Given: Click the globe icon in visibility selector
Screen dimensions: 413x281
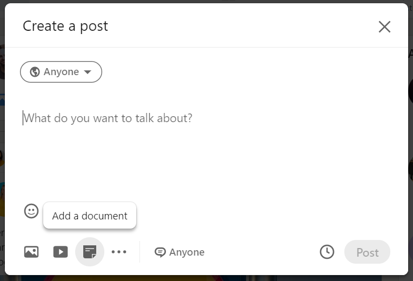Looking at the screenshot, I should (35, 72).
